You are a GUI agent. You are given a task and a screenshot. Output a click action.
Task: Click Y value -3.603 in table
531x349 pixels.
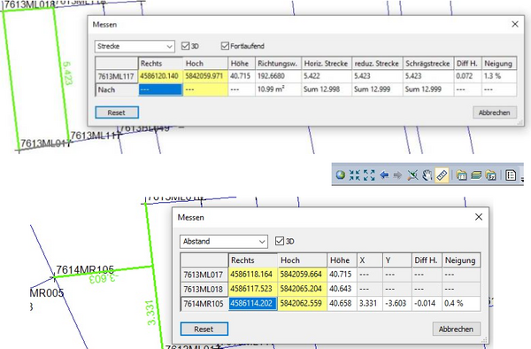tap(397, 303)
